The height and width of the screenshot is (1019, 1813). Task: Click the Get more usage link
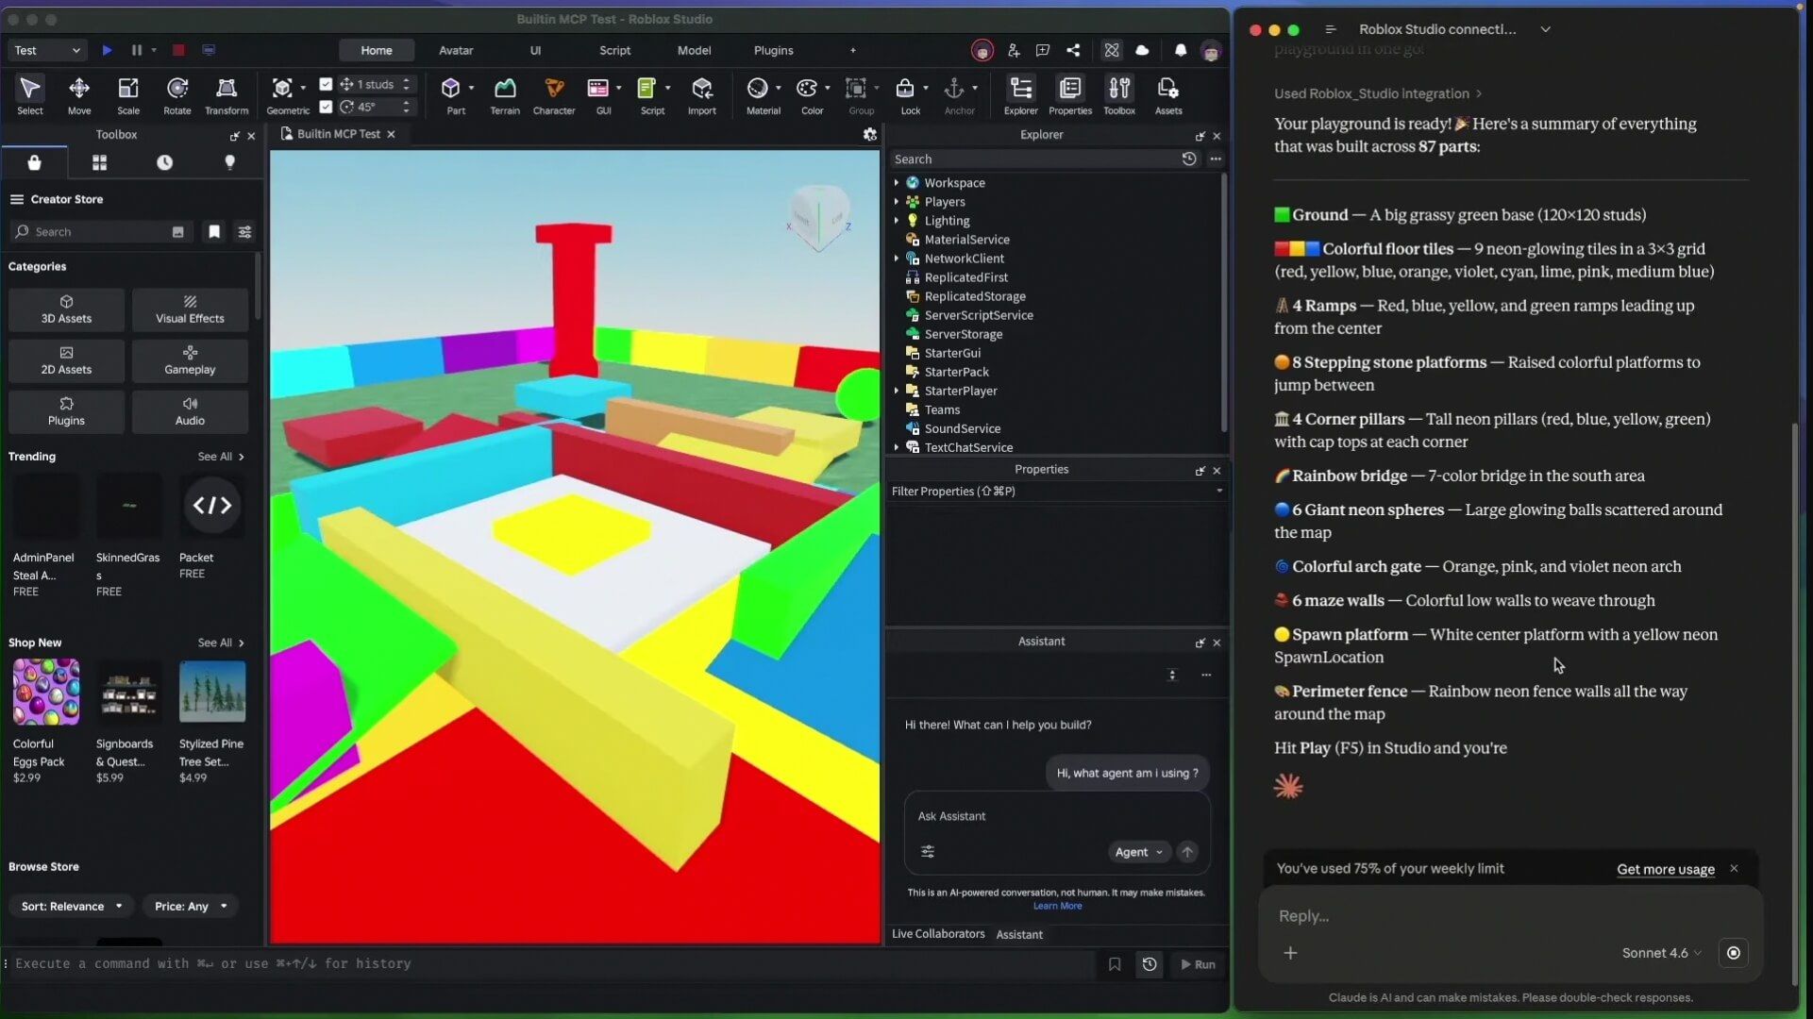pos(1666,869)
